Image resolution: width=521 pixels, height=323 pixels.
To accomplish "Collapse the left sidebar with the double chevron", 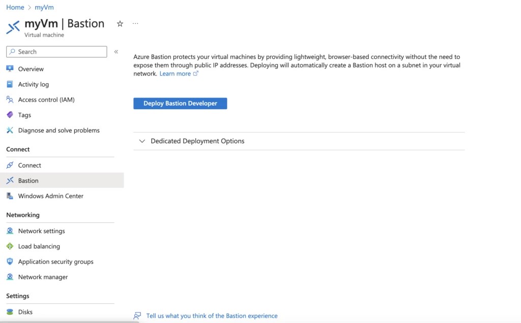I will point(116,51).
